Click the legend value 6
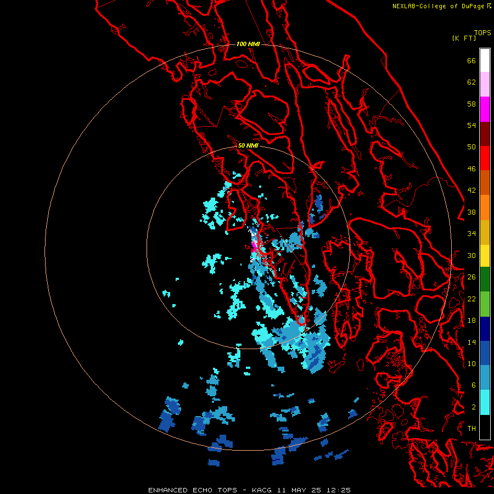Viewport: 494px width, 494px height. pos(474,385)
